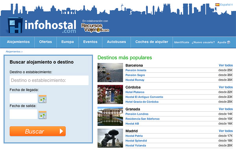Screen dimensions: 236x149
Task: Open the Alojamientos menu
Action: [18, 42]
